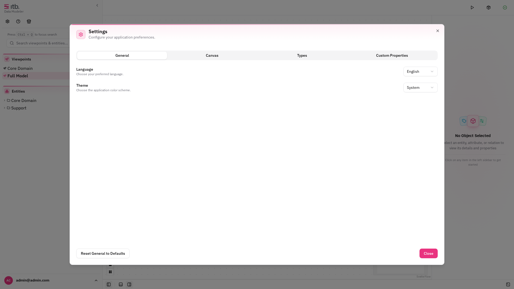Expand the admin@admin.com account menu
This screenshot has width=514, height=289.
point(96,280)
